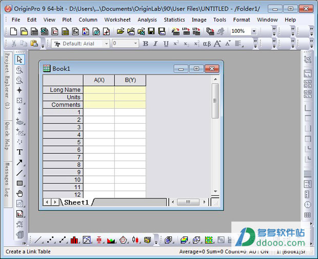Click the New Project icon
This screenshot has width=318, height=259.
(13, 31)
